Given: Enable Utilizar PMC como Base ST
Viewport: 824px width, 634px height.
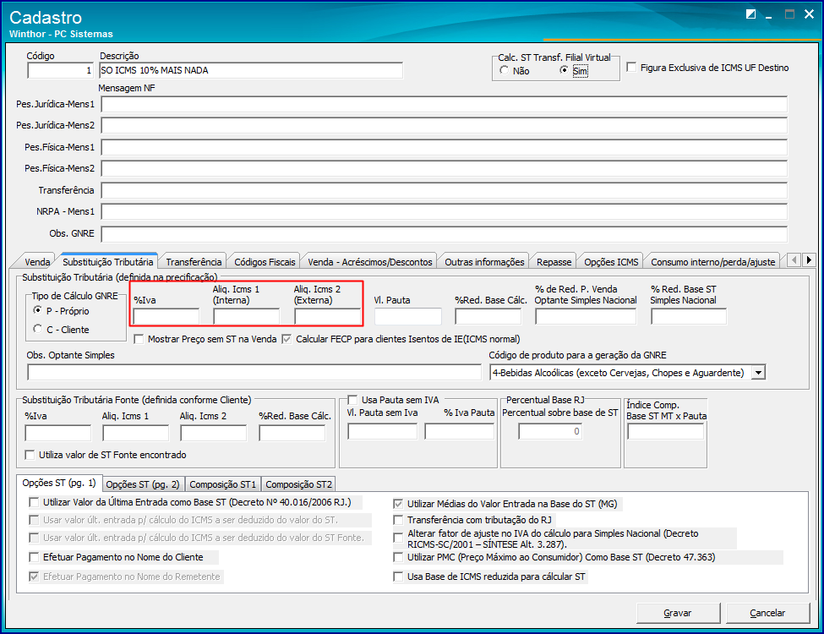Looking at the screenshot, I should [398, 557].
